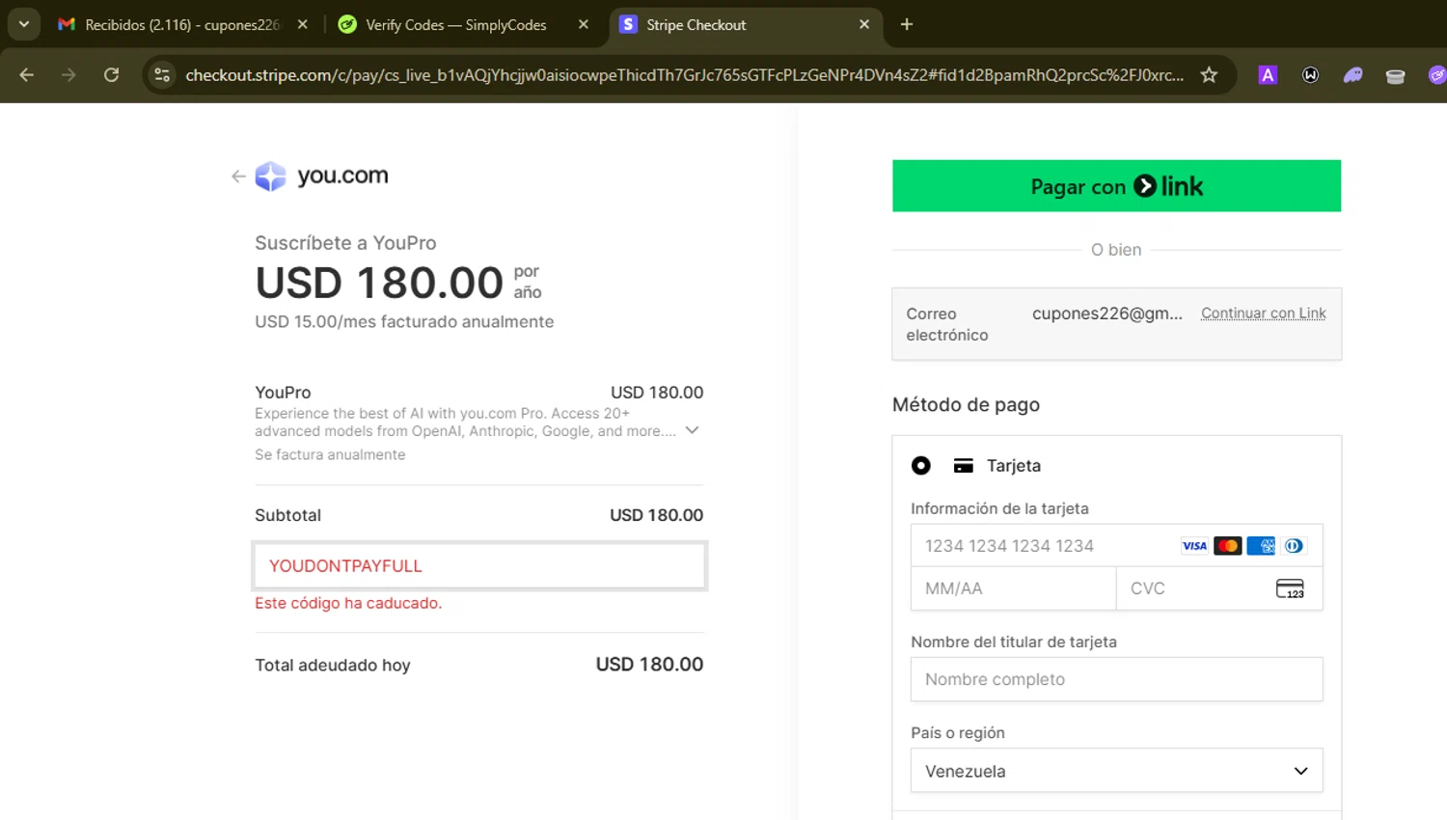Viewport: 1447px width, 820px height.
Task: Close the Gmail Recibidos tab
Action: coord(303,25)
